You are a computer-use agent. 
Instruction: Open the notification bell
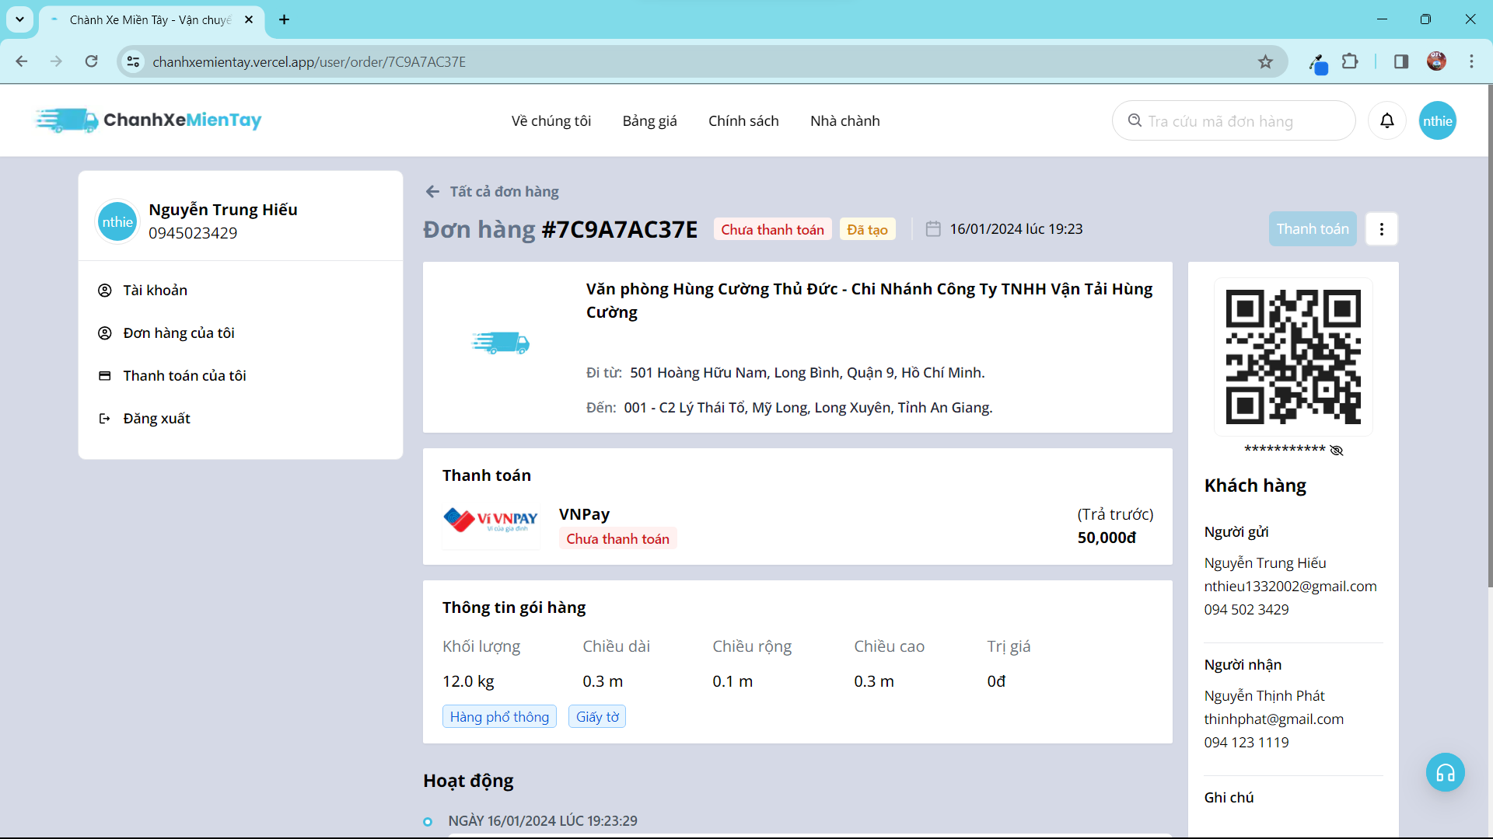coord(1386,120)
